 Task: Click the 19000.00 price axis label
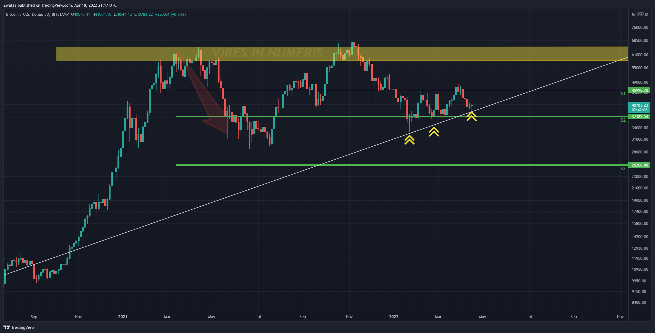(640, 200)
